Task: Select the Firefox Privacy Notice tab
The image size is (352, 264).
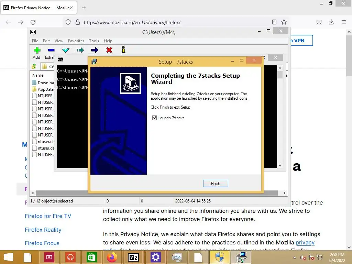Action: coord(38,8)
